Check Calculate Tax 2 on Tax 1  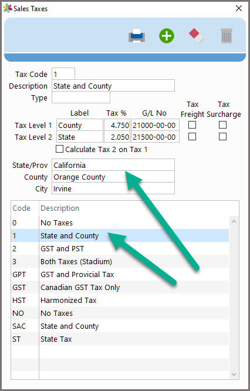(x=59, y=149)
